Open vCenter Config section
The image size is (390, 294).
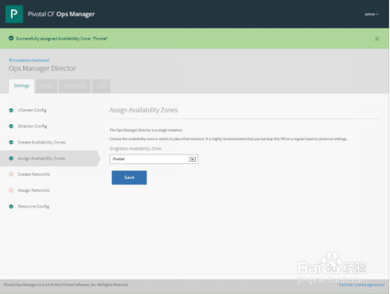pyautogui.click(x=32, y=110)
